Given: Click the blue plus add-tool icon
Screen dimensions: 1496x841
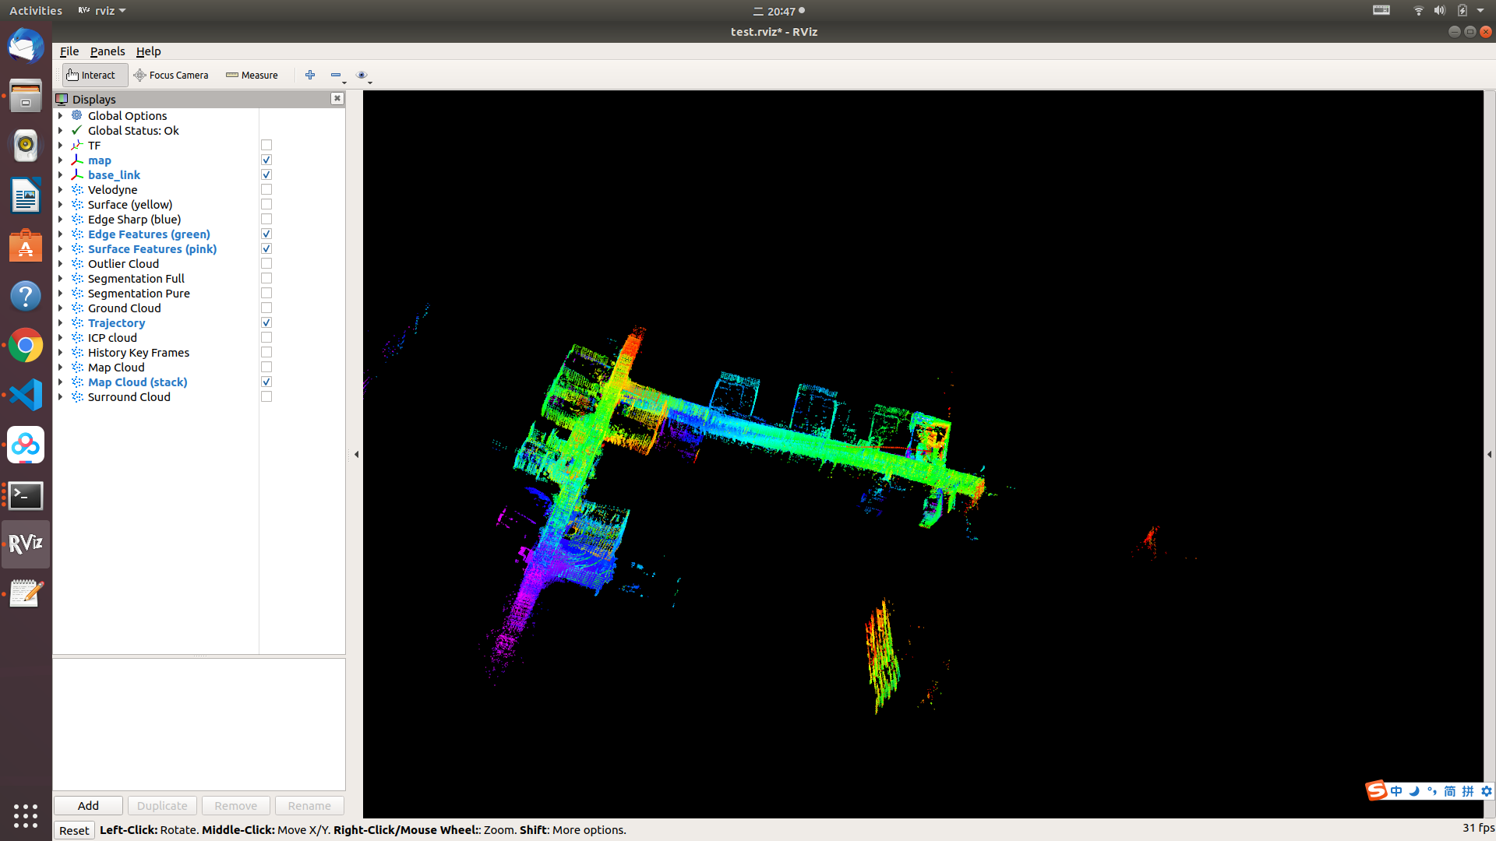Looking at the screenshot, I should point(310,75).
